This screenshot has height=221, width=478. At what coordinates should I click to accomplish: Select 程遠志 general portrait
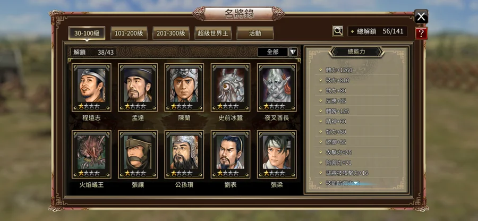point(91,88)
